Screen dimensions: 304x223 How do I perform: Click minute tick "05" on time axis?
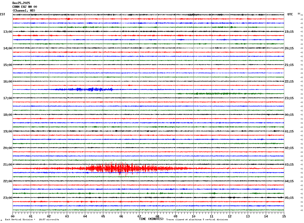103,216
